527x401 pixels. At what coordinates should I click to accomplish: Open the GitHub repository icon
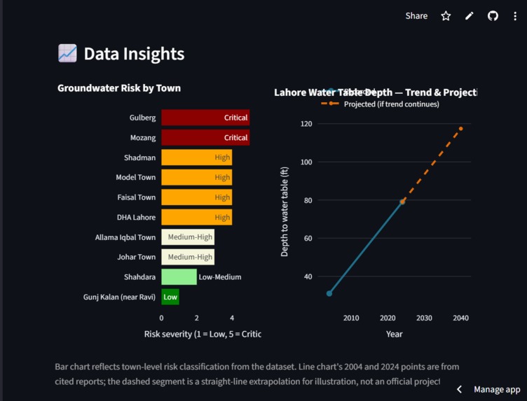pos(493,16)
